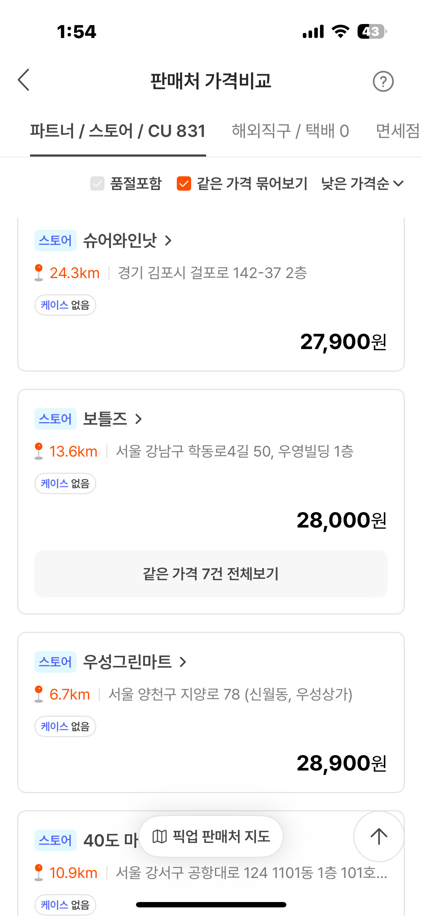The width and height of the screenshot is (422, 916).
Task: Open the 슈어와인낫 store chevron
Action: click(x=168, y=240)
